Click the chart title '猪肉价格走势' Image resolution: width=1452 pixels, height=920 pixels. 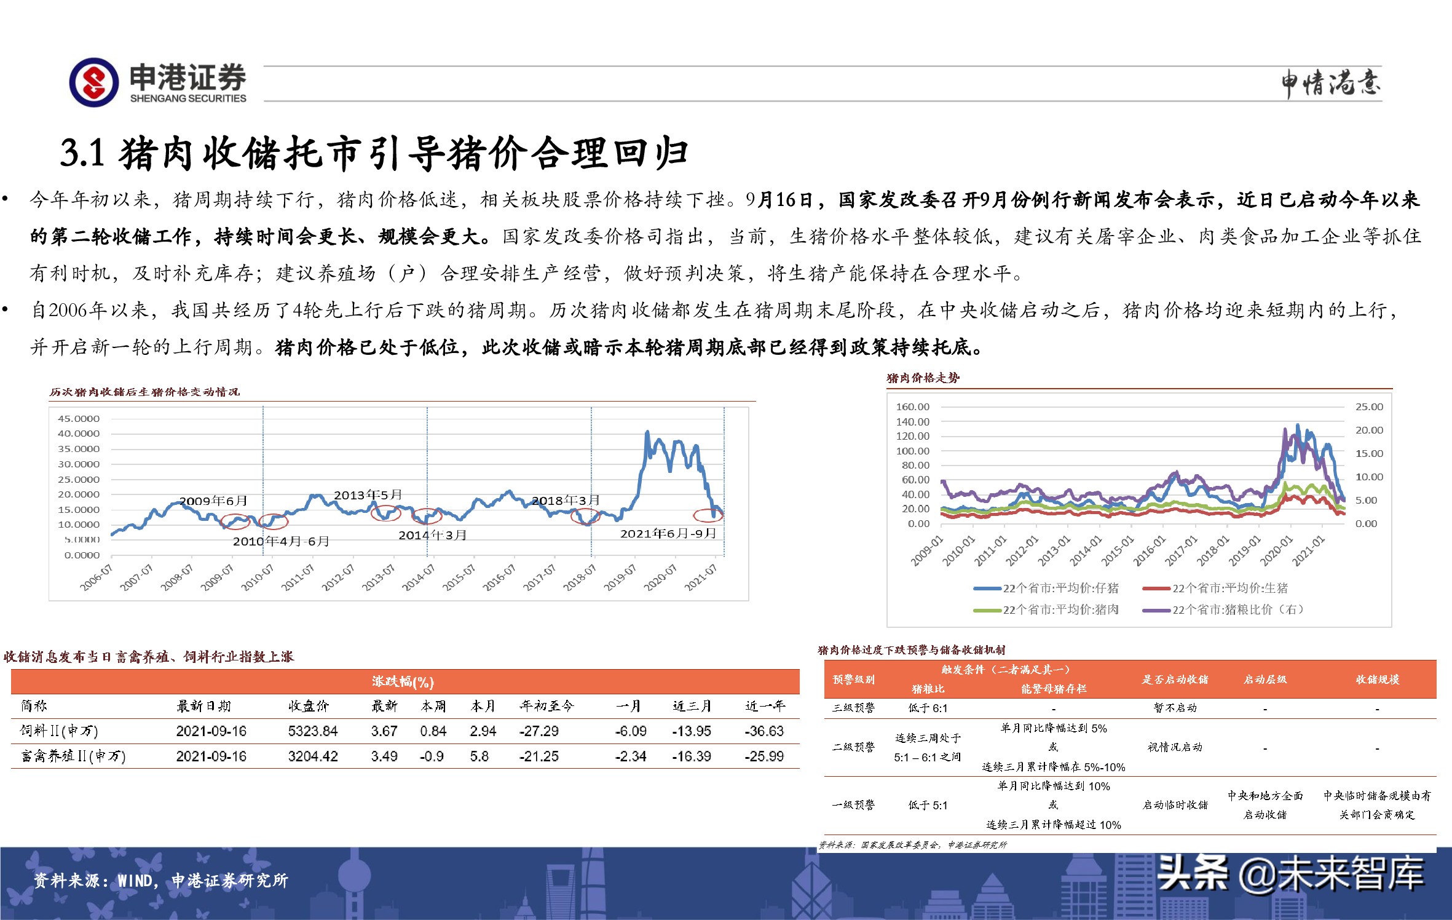coord(923,378)
